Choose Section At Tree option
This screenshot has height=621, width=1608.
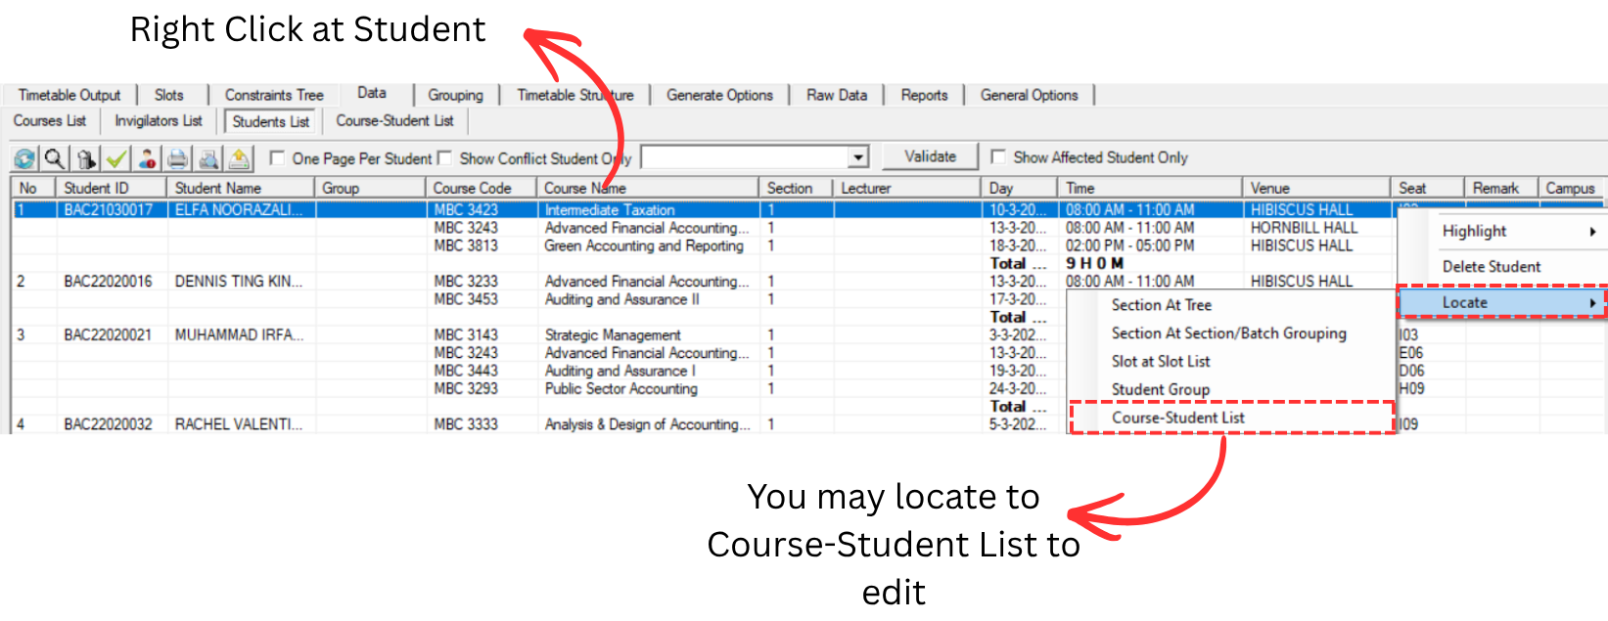1161,305
